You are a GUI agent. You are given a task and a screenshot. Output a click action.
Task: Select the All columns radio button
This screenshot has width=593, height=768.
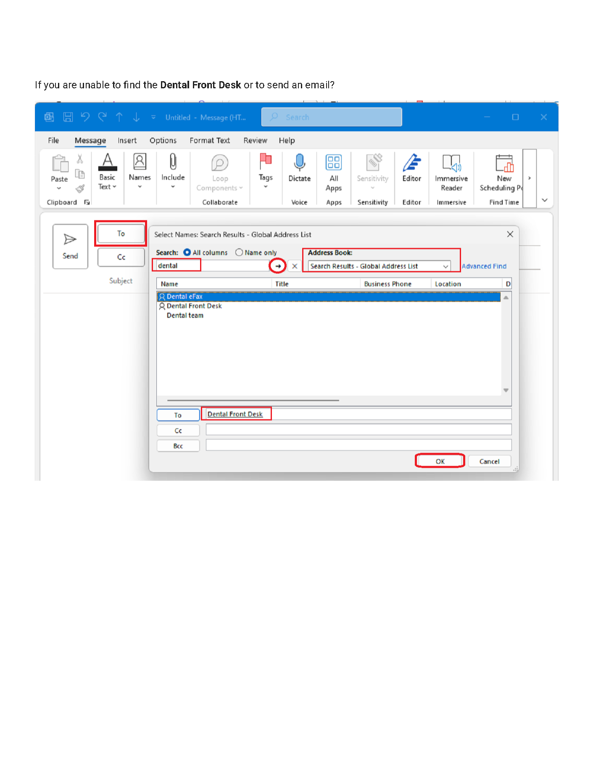click(x=187, y=252)
